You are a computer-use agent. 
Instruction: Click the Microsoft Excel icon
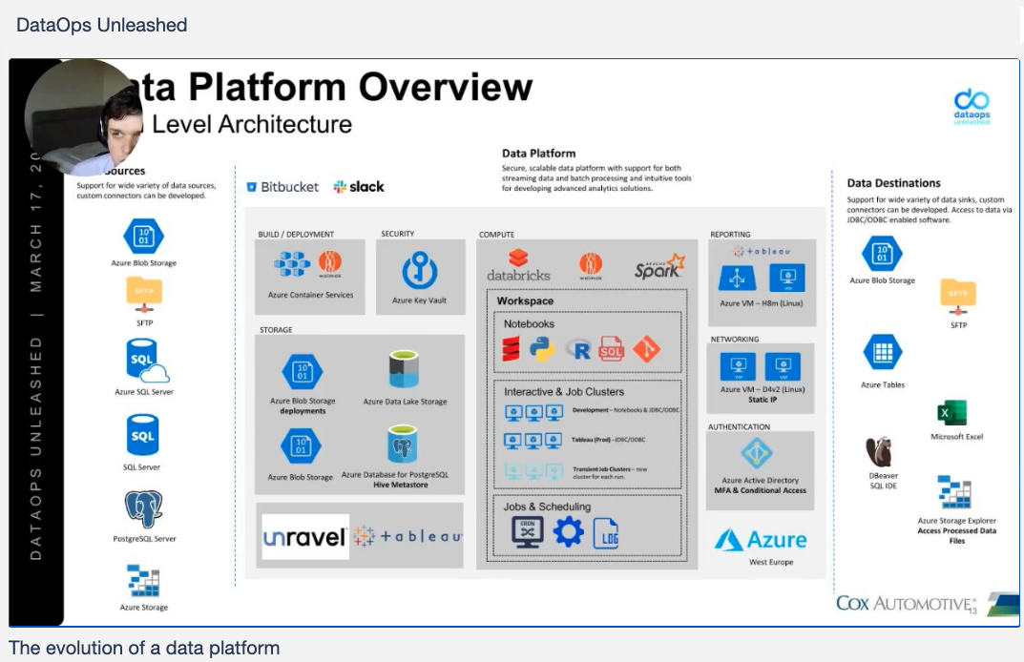(x=952, y=413)
